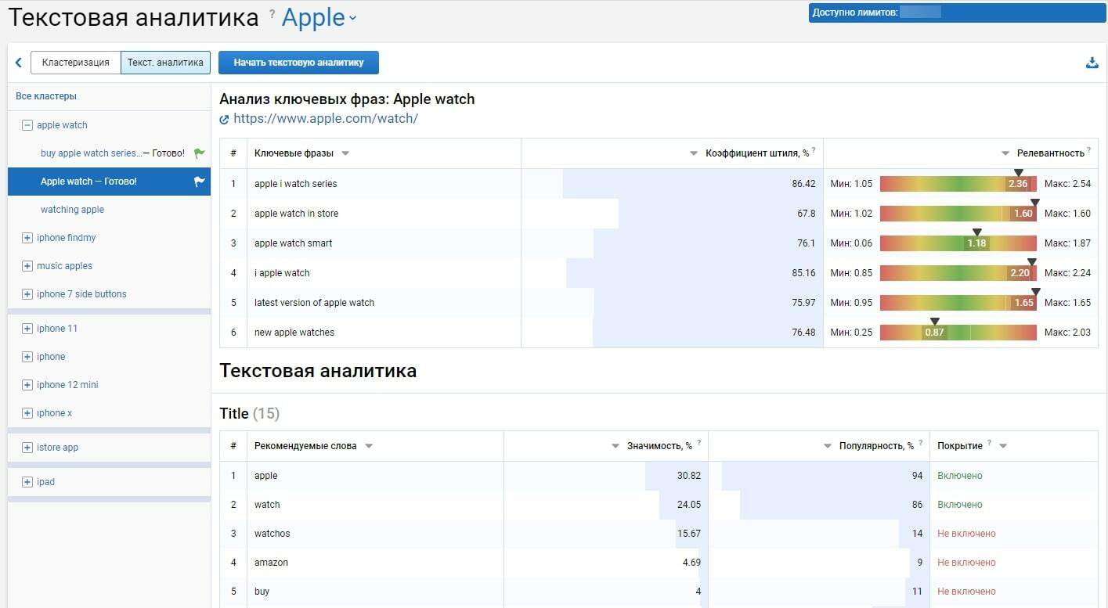Click the external link icon before apple.com URL

click(x=225, y=120)
